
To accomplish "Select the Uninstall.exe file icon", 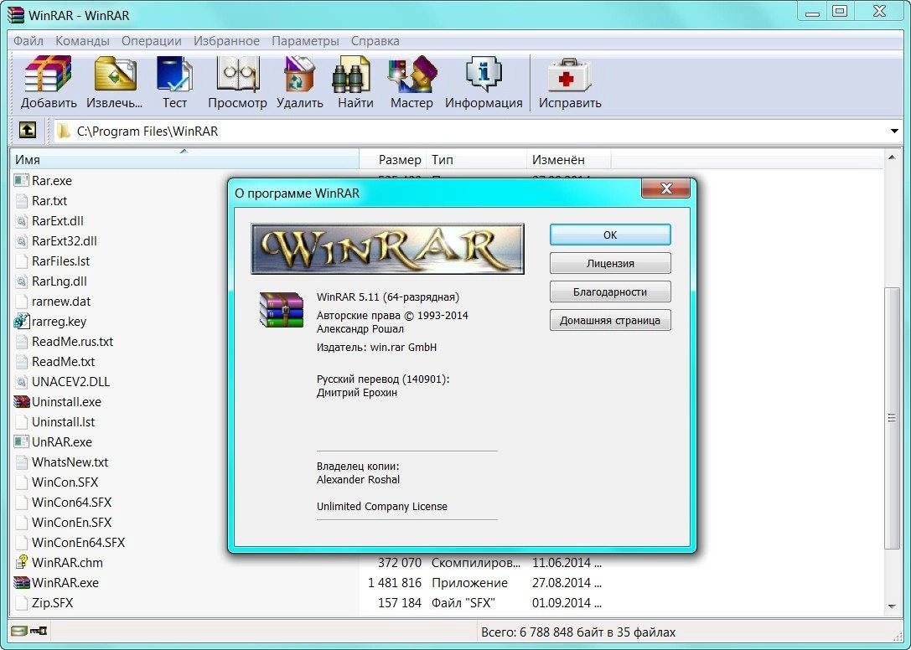I will 22,402.
